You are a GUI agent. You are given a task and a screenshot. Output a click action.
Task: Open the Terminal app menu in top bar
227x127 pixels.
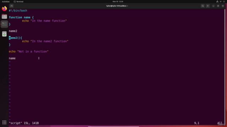point(18,1)
